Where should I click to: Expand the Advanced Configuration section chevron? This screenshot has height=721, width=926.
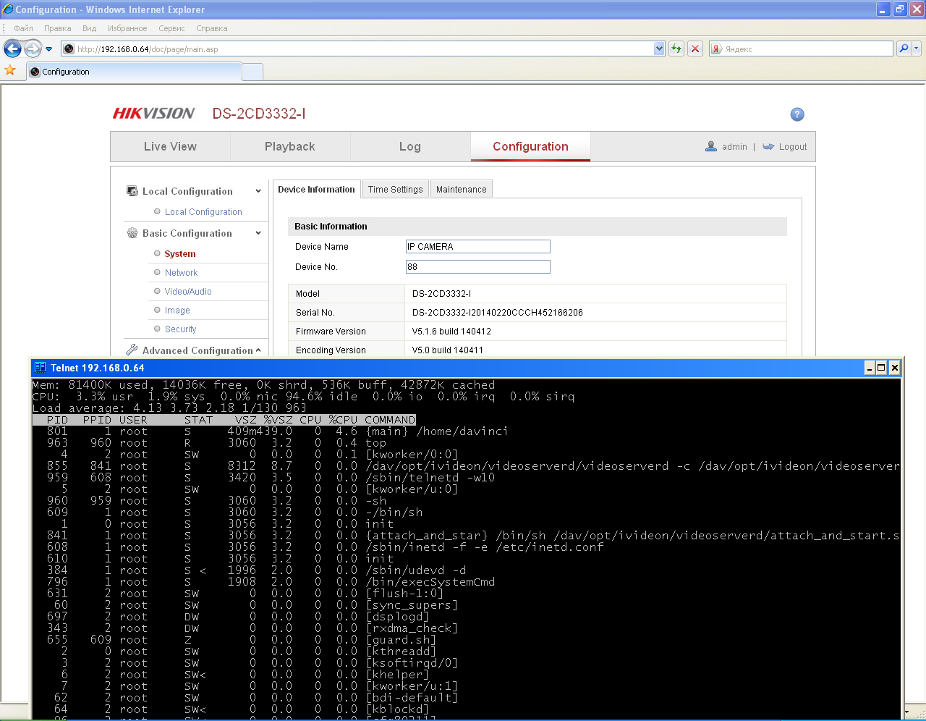[258, 350]
